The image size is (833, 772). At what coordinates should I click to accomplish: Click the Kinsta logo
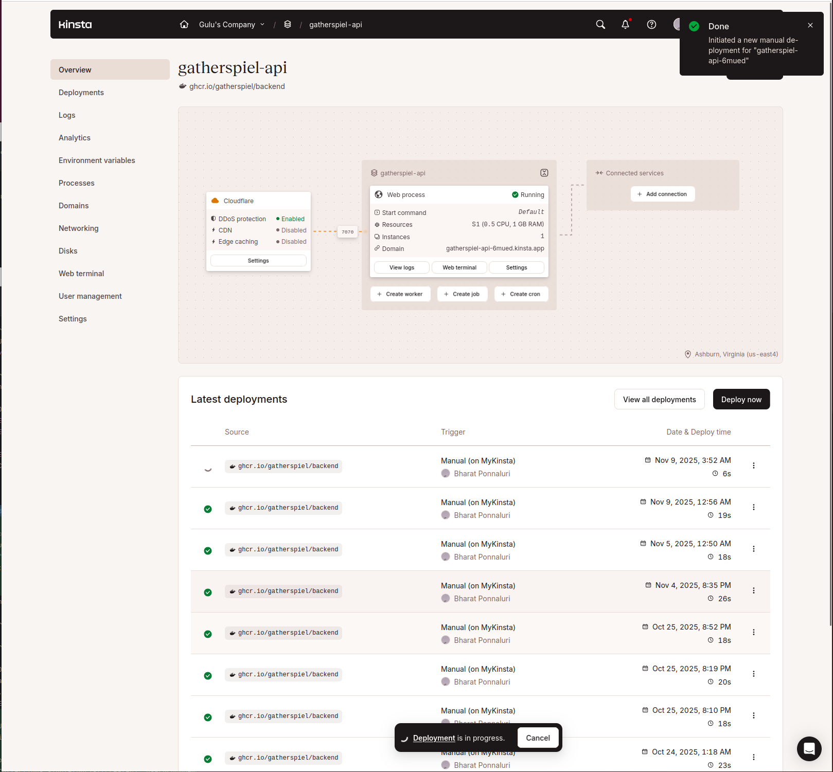[75, 25]
